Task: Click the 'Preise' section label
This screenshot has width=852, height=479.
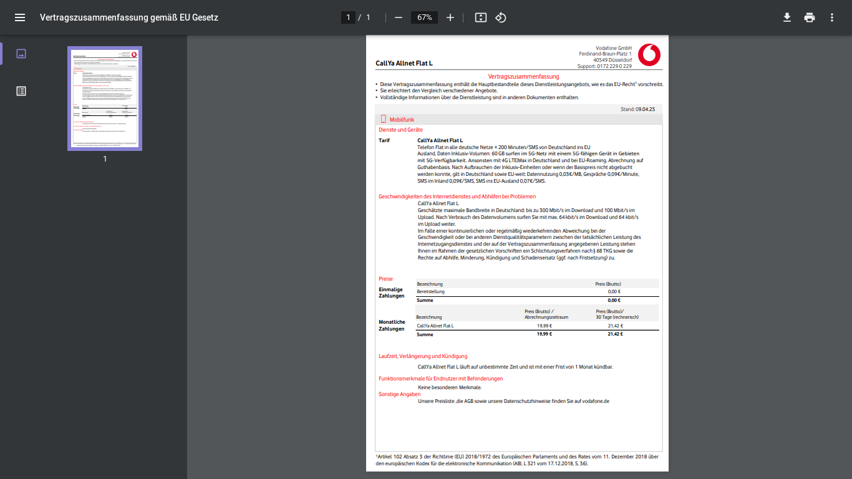Action: click(385, 279)
